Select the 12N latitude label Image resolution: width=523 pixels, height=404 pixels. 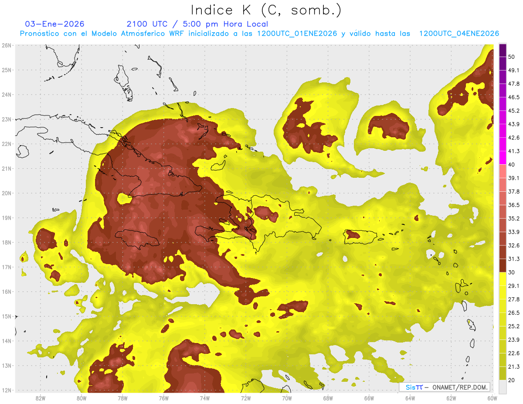click(x=7, y=390)
